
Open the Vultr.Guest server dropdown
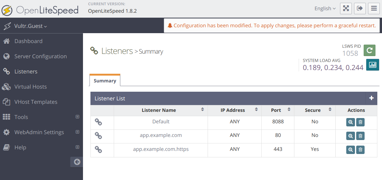30,26
